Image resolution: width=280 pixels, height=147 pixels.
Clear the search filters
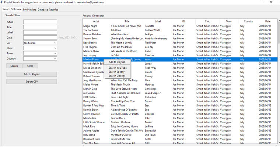30,66
